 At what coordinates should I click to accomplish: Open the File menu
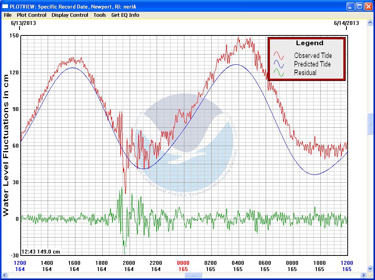(8, 15)
